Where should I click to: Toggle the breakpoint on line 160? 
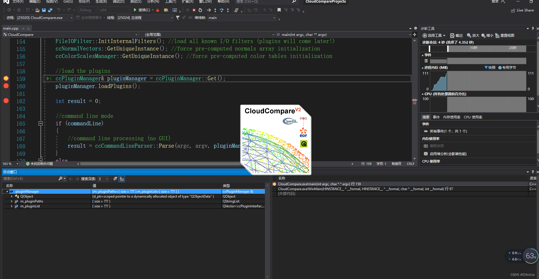(x=6, y=86)
